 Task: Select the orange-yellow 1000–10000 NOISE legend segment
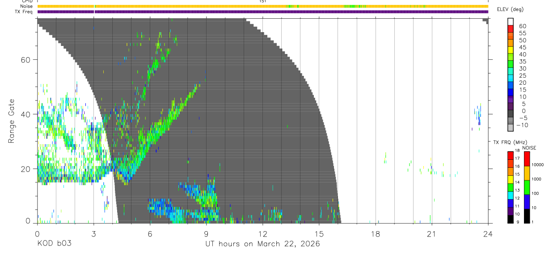(527, 173)
